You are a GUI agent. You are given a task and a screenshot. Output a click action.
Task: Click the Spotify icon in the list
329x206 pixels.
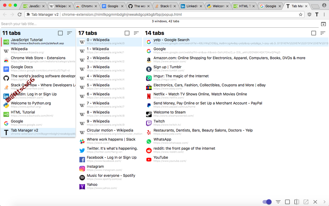pos(82,178)
